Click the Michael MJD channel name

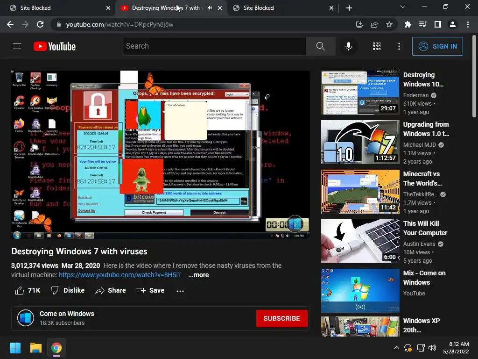point(420,145)
